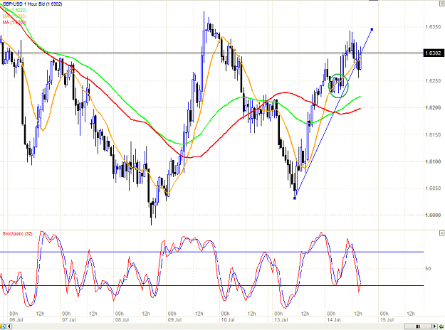The width and height of the screenshot is (445, 330).
Task: Click the GBP/USD 1 Hour Bid chart title
Action: click(32, 4)
